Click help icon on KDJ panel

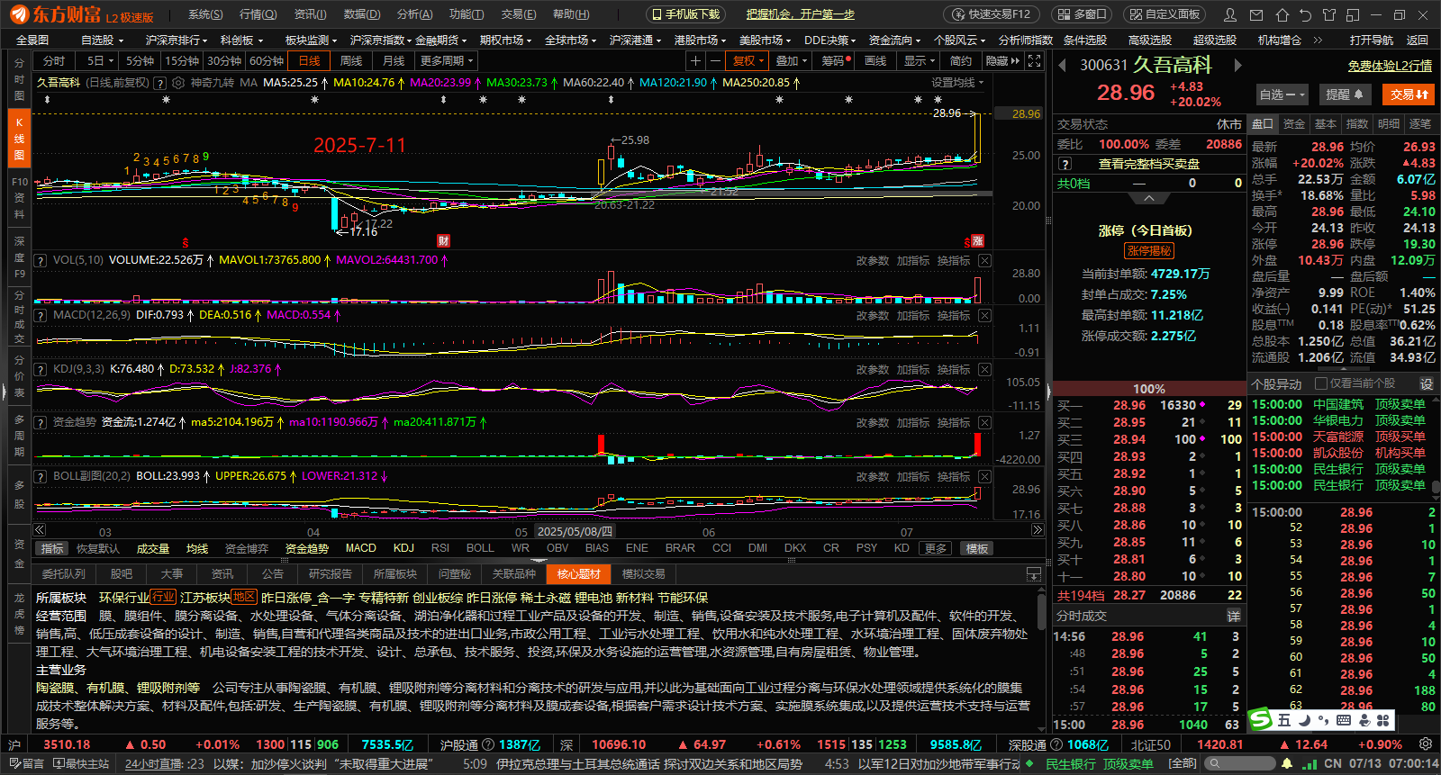(x=40, y=369)
